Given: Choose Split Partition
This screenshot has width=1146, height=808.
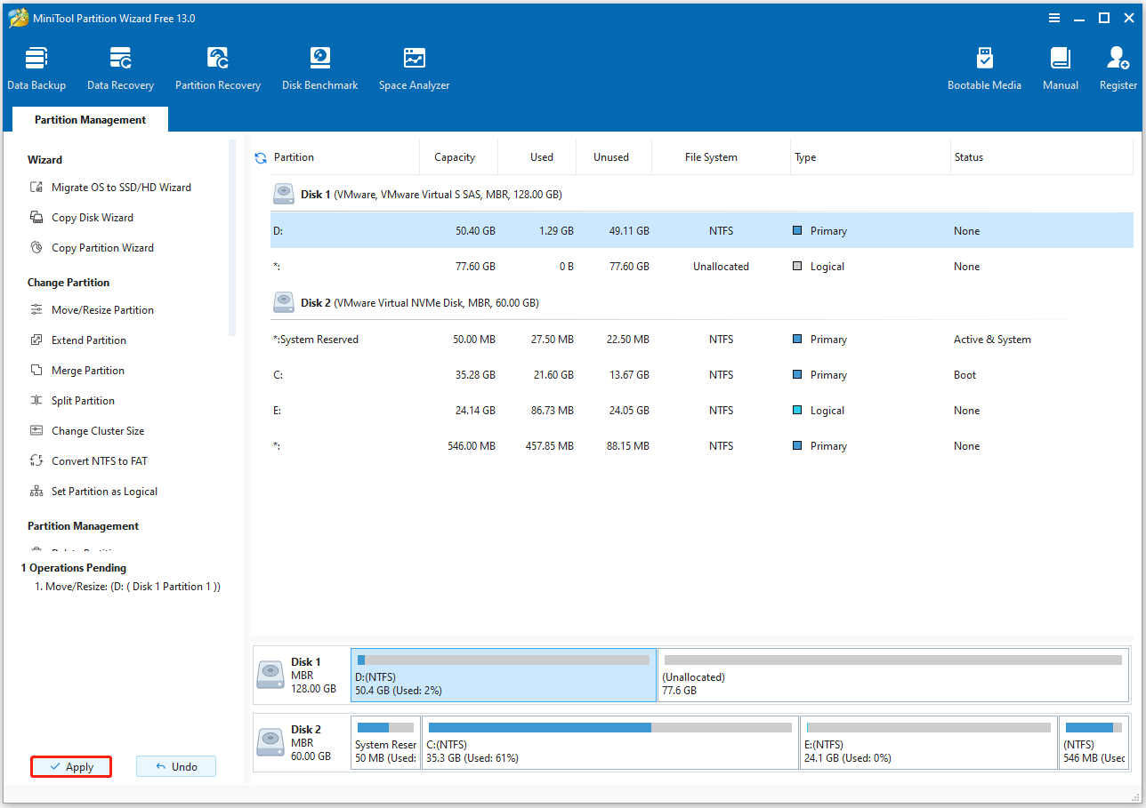Looking at the screenshot, I should click(84, 400).
